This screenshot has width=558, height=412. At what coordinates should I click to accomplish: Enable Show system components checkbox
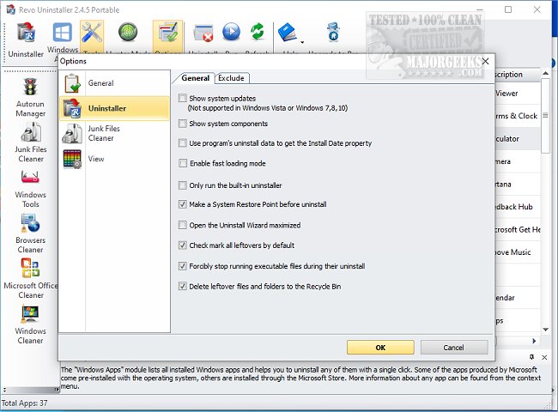183,124
